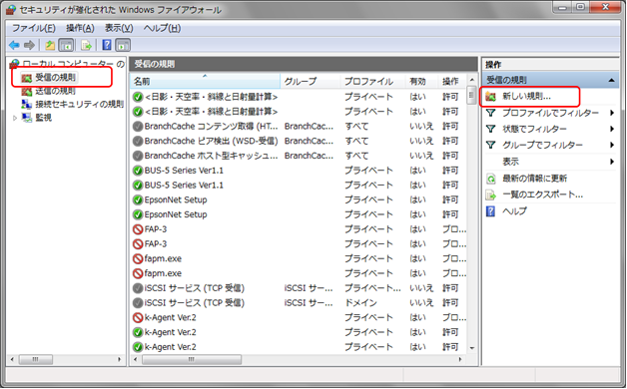The image size is (627, 389).
Task: Toggle the show/hide action pane toolbar icon
Action: [123, 45]
